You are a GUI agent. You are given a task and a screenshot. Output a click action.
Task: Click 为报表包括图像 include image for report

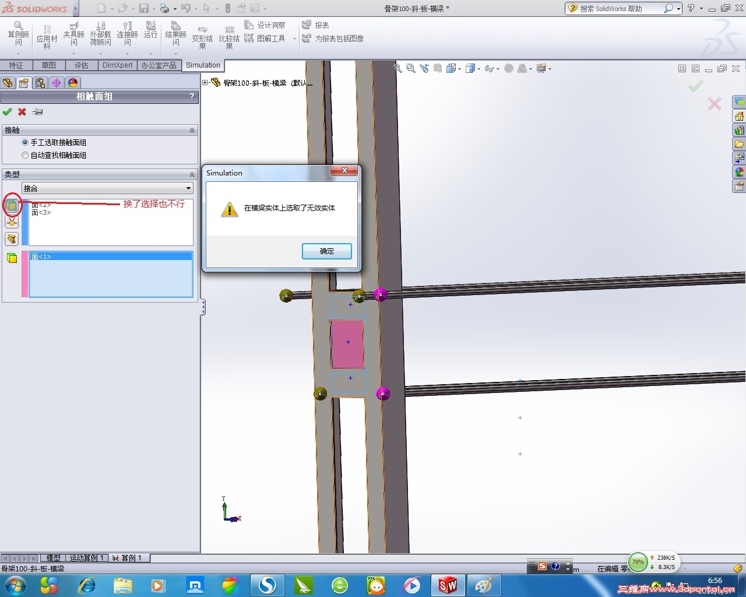333,38
